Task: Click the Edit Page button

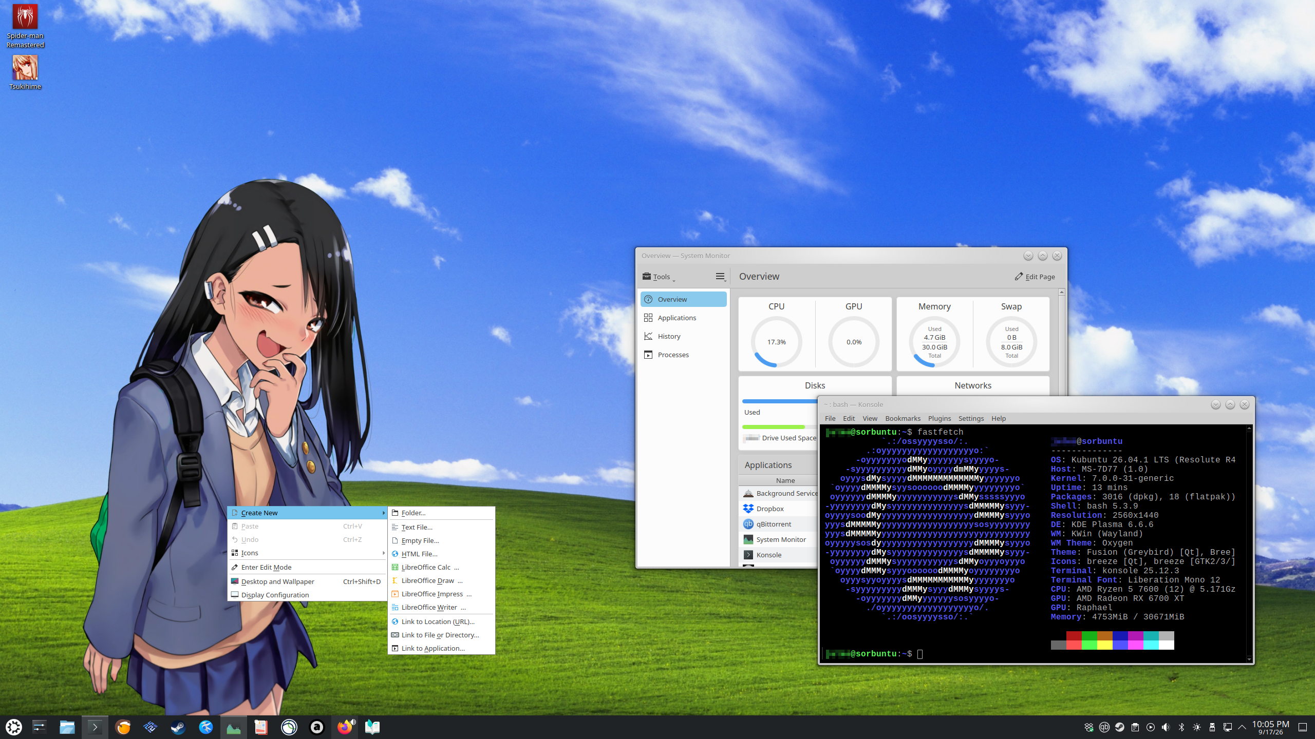Action: 1035,277
